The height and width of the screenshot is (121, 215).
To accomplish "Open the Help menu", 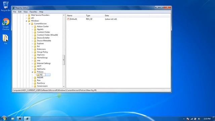I will click(x=41, y=12).
